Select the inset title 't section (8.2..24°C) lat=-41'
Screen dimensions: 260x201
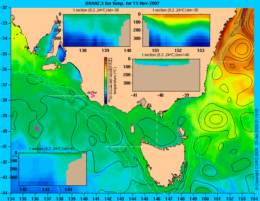point(52,149)
